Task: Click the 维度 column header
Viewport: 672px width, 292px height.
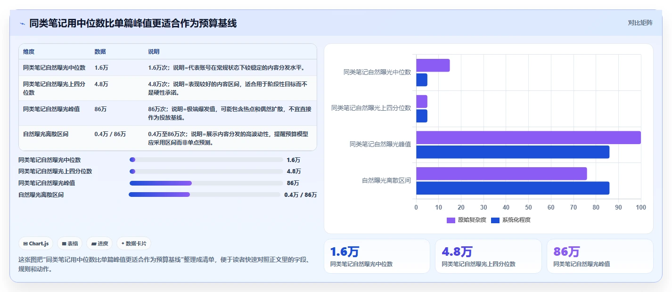Action: click(29, 51)
